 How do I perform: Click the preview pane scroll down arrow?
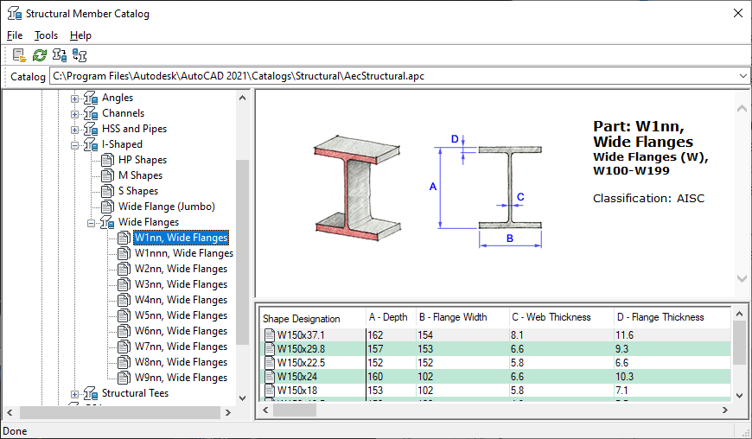(x=742, y=278)
